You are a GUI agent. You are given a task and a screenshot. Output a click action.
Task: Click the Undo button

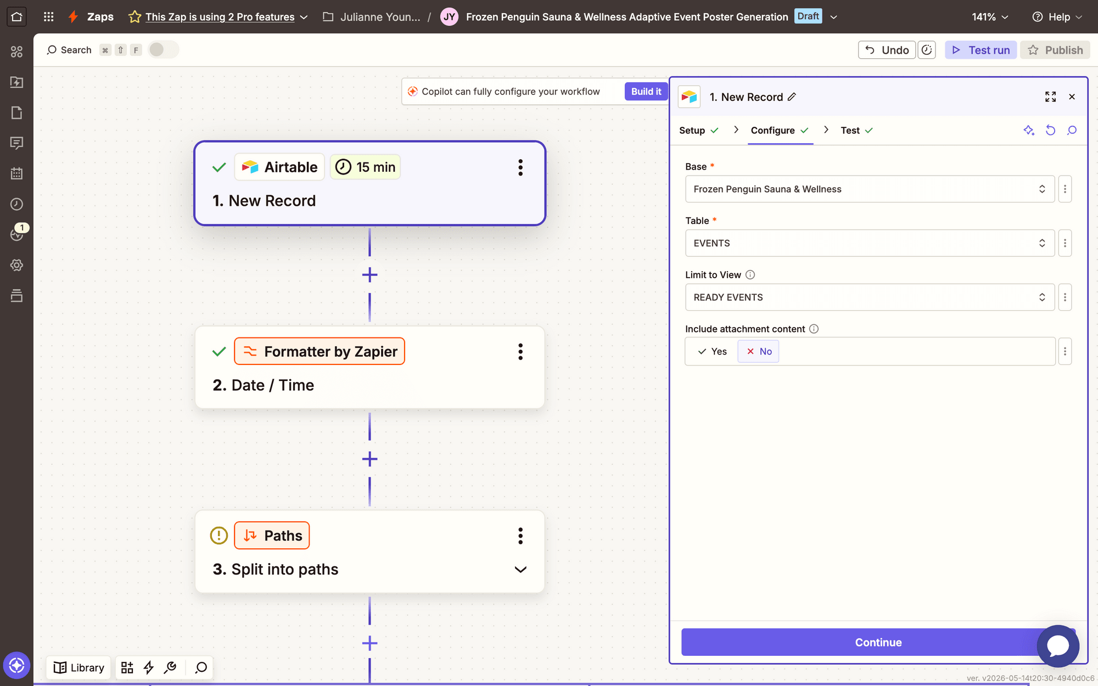[x=887, y=50]
